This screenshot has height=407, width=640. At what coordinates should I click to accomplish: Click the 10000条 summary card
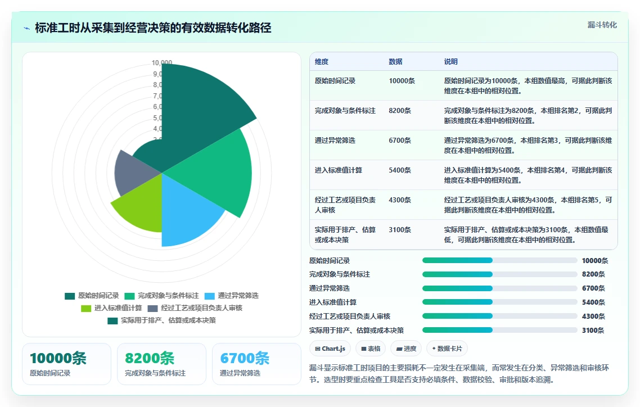pos(66,364)
